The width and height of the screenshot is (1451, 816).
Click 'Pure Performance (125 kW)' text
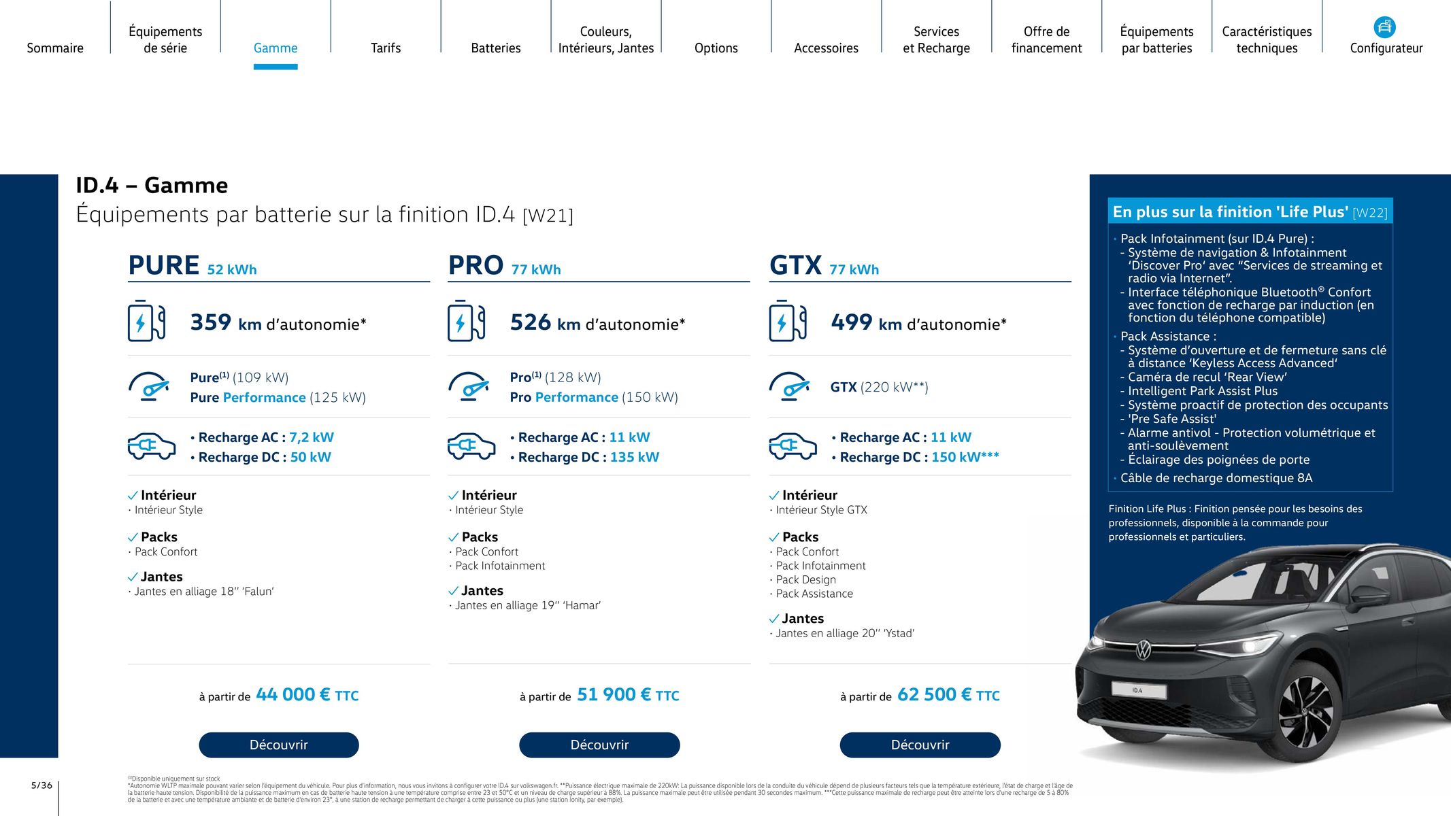point(278,397)
